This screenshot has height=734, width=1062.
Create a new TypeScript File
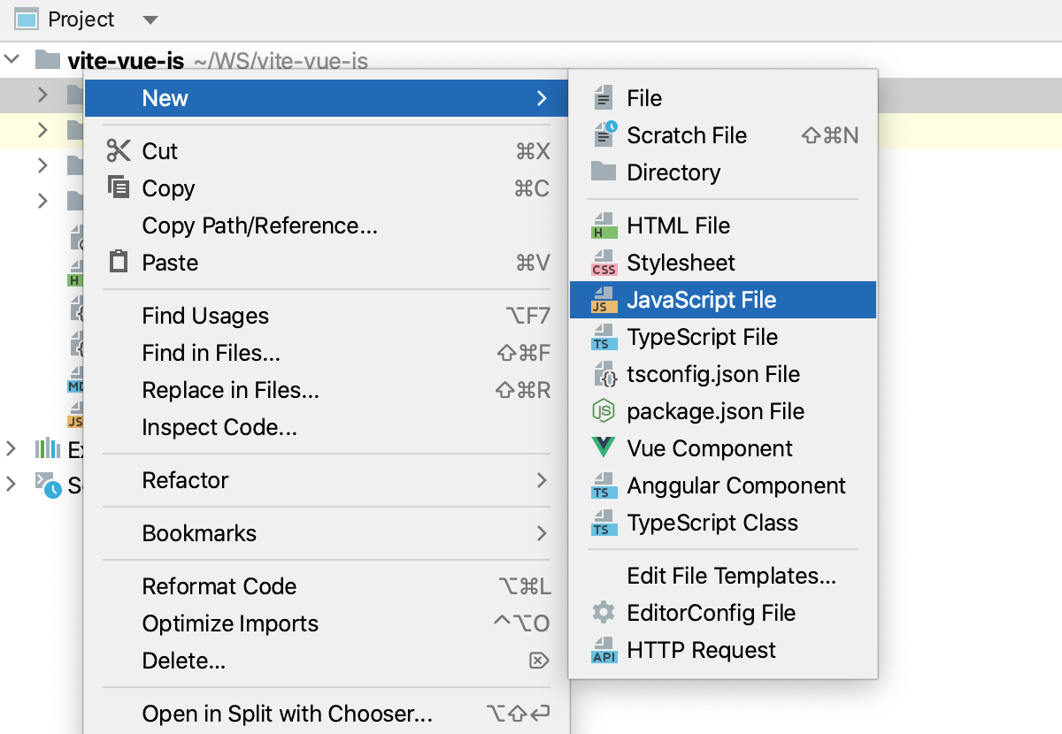702,337
